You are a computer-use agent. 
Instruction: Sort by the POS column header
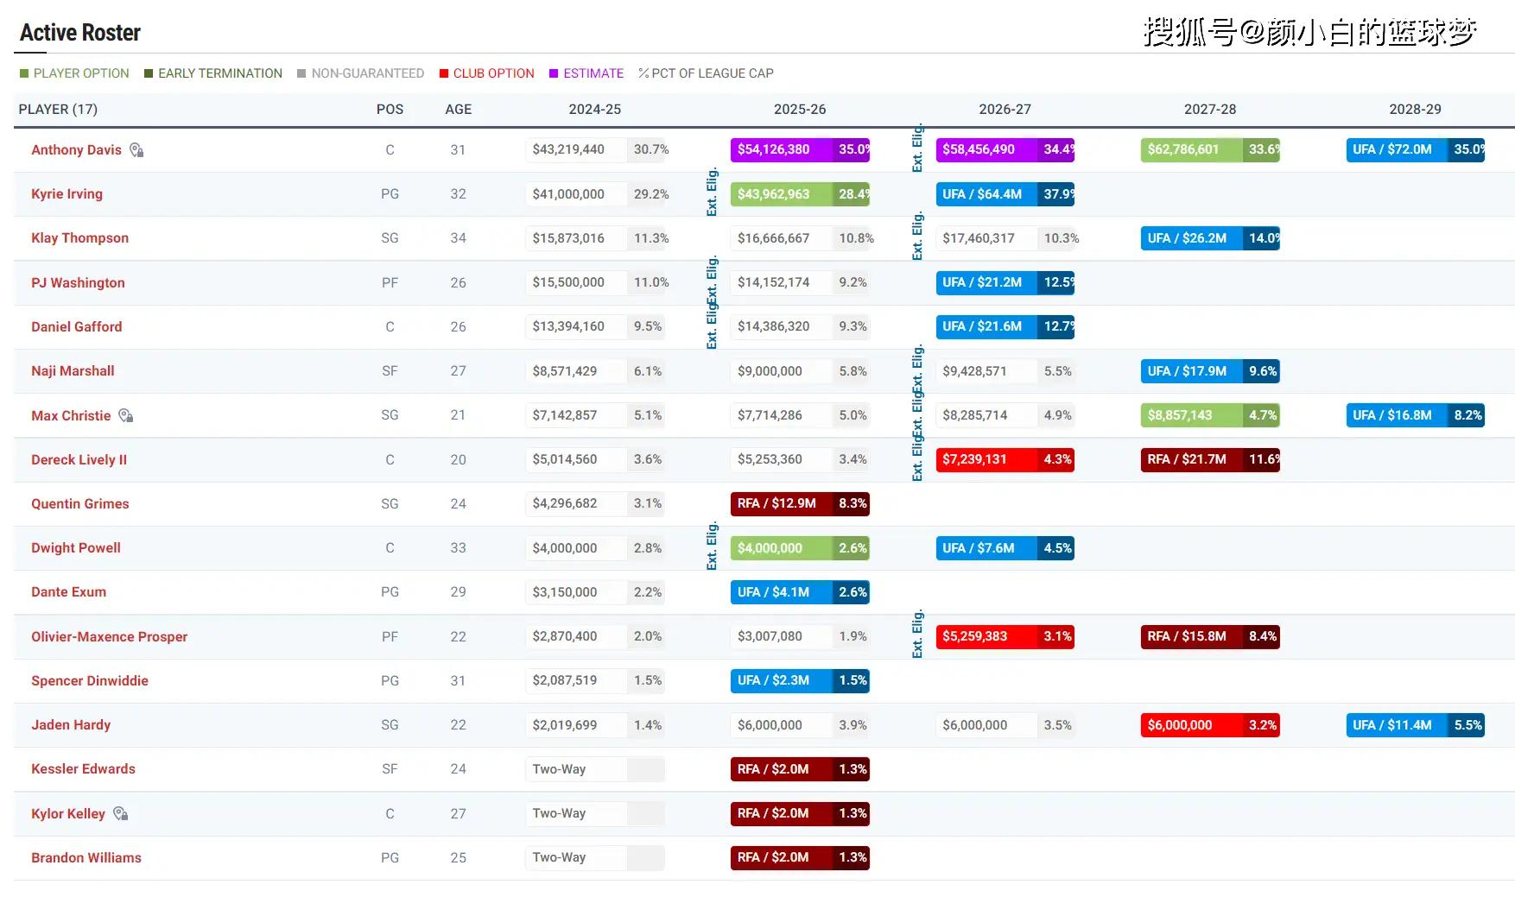pyautogui.click(x=390, y=110)
